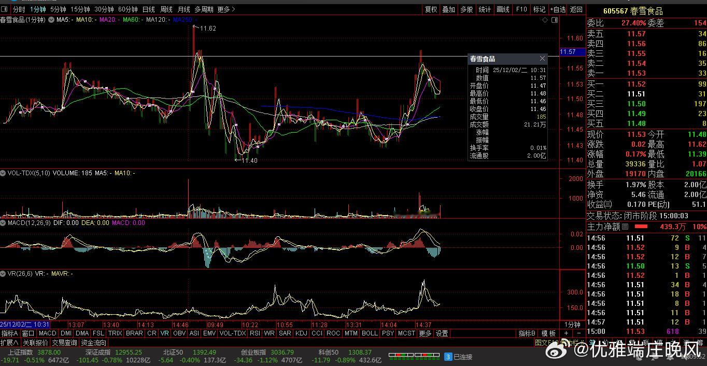Image resolution: width=707 pixels, height=366 pixels.
Task: Toggle the 扩展 panel at bottom-left
Action: point(9,343)
